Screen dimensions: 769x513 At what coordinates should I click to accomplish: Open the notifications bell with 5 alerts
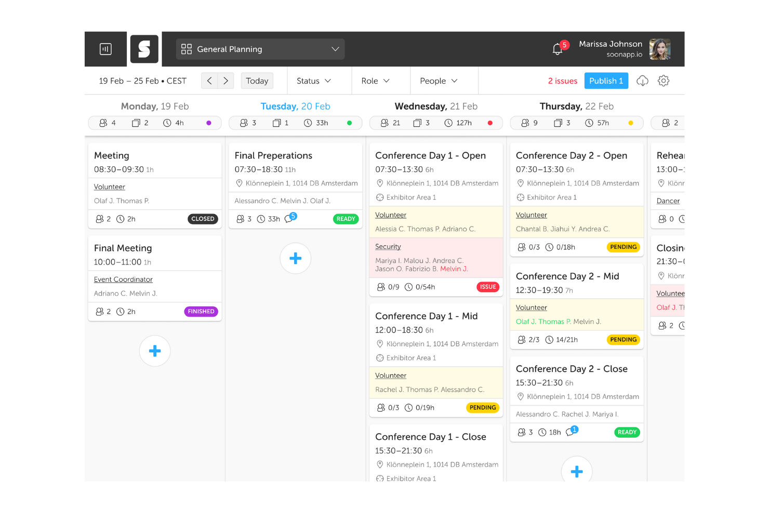coord(558,49)
